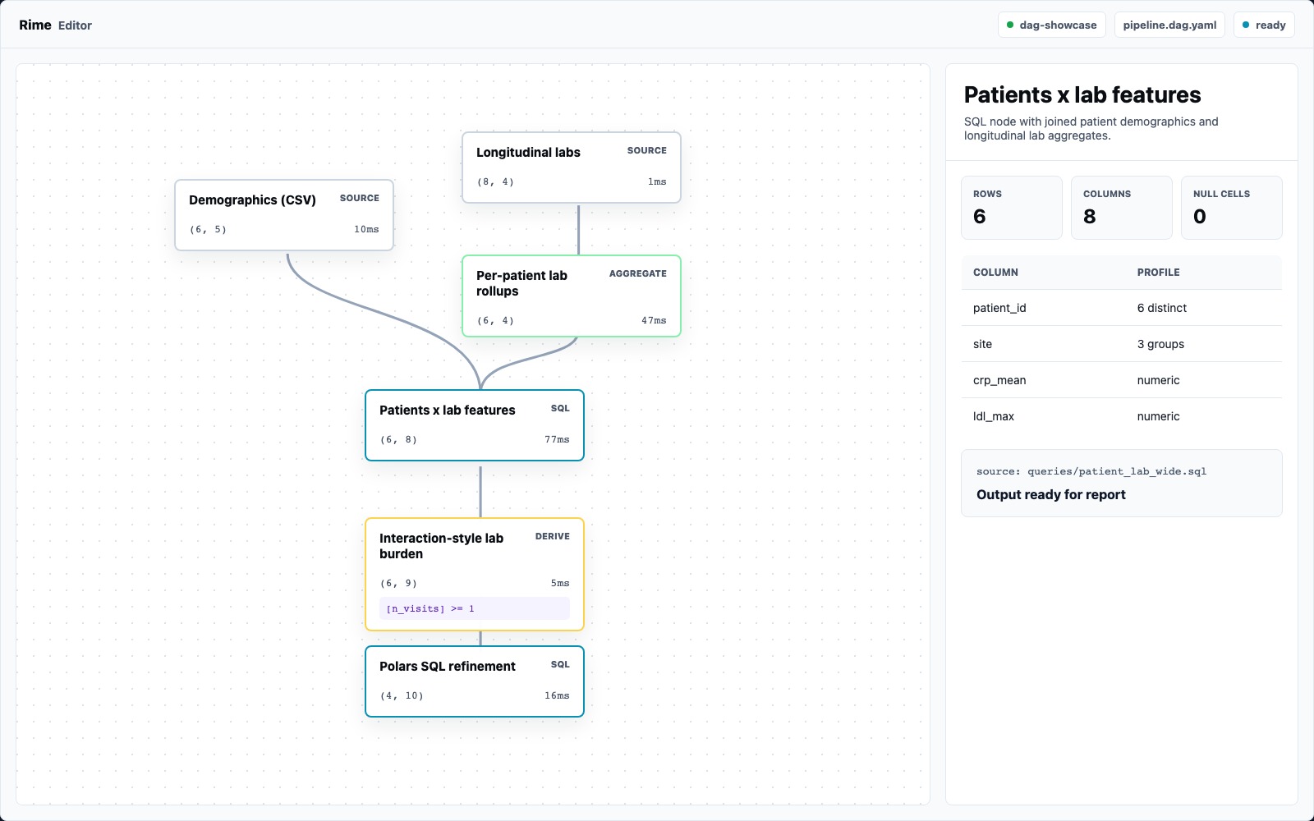This screenshot has width=1314, height=821.
Task: Select the ldl_max column row
Action: coord(1122,416)
